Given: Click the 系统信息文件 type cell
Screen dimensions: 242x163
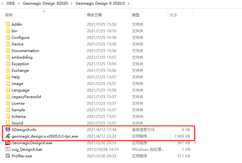Looking at the screenshot, I should point(143,130).
